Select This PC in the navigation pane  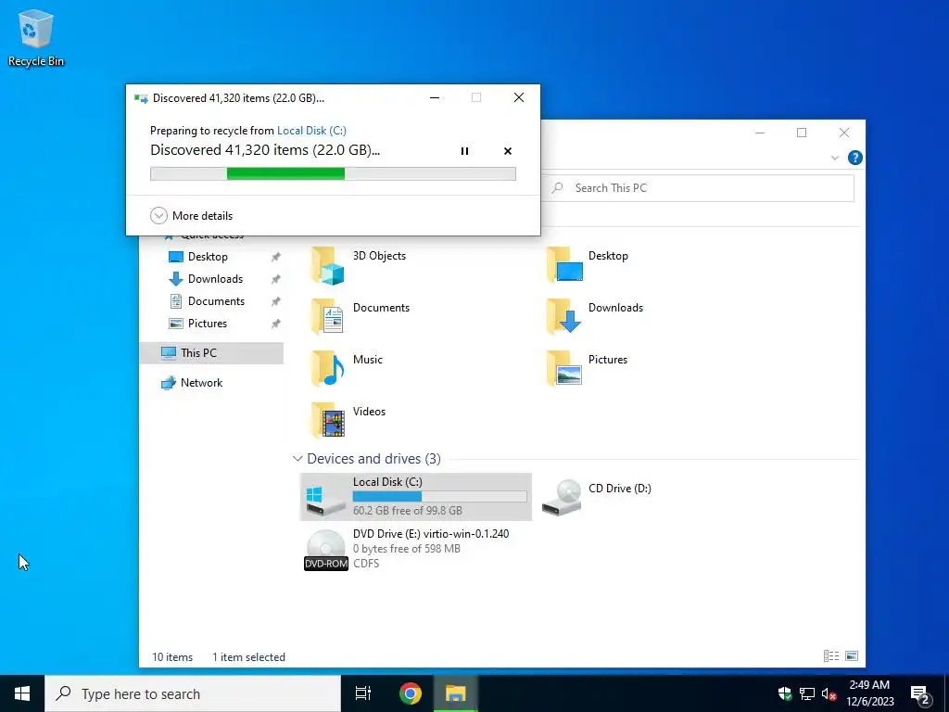point(211,353)
